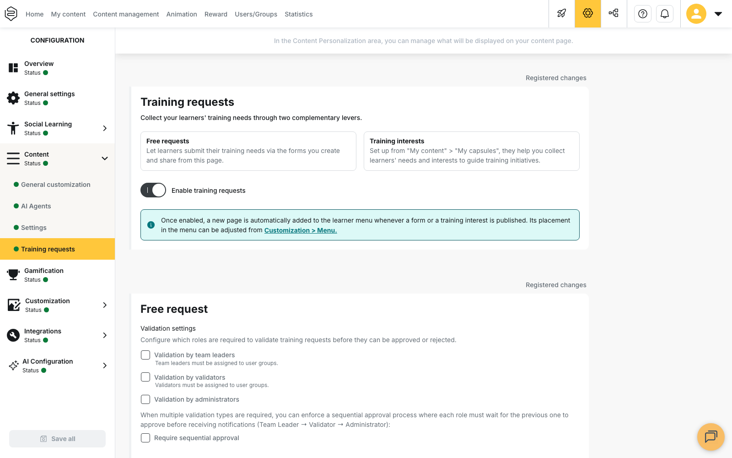The width and height of the screenshot is (732, 458).
Task: Open the Users/Groups menu item
Action: (x=256, y=14)
